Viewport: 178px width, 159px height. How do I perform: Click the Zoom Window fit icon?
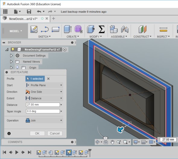[x=125, y=142]
